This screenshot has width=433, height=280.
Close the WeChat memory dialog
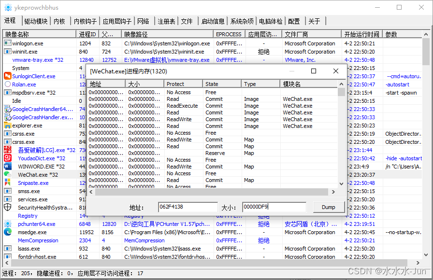click(x=336, y=71)
